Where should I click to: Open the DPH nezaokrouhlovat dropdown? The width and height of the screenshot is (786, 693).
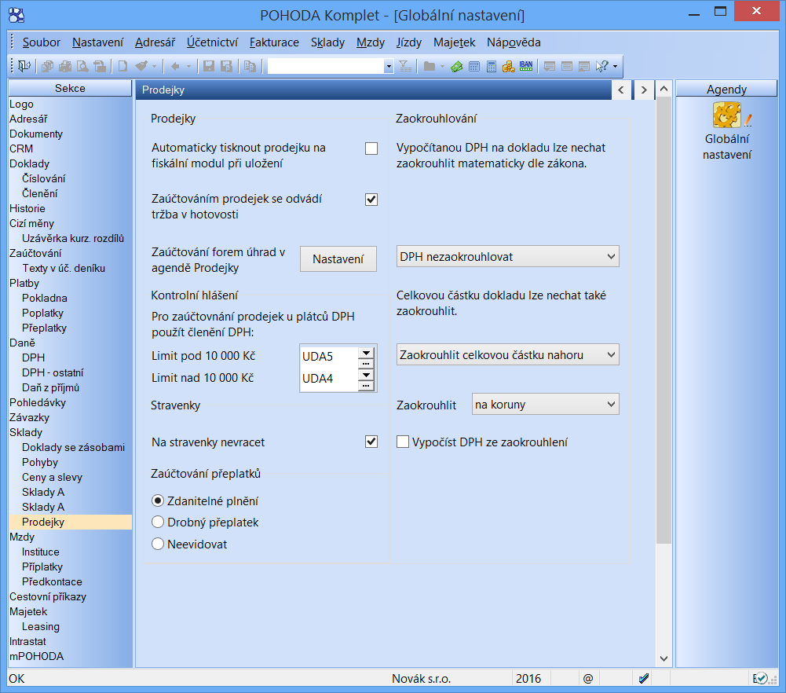coord(507,256)
